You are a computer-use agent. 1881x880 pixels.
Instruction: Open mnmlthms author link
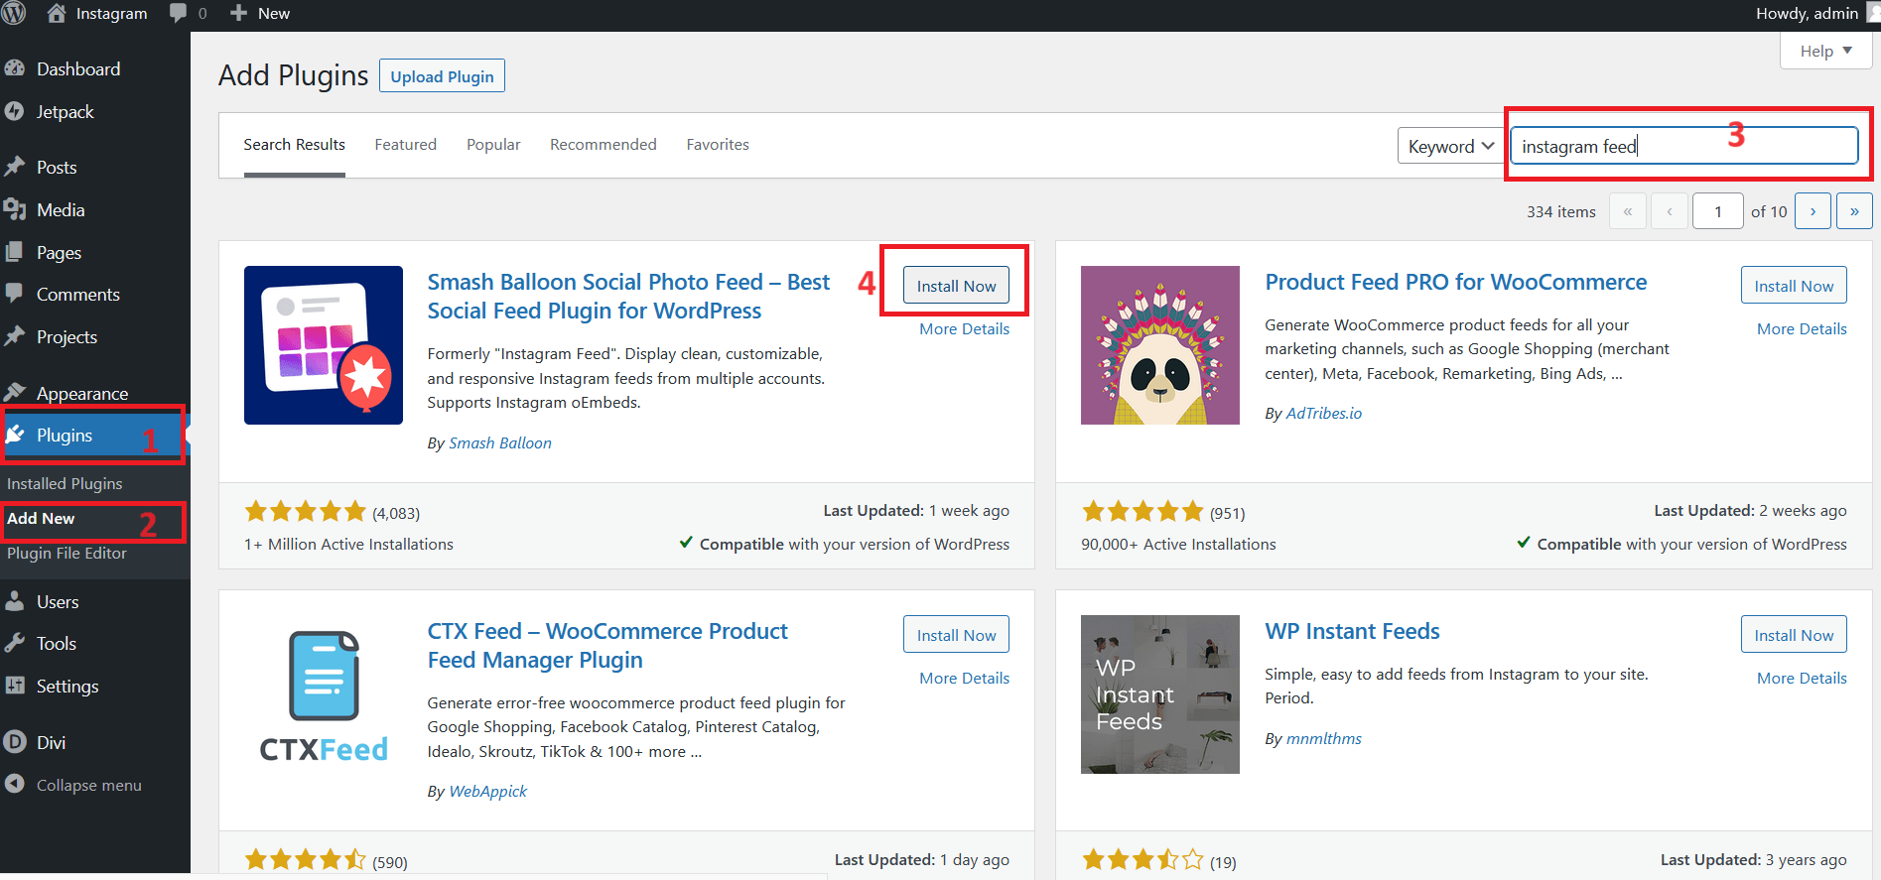(1324, 739)
